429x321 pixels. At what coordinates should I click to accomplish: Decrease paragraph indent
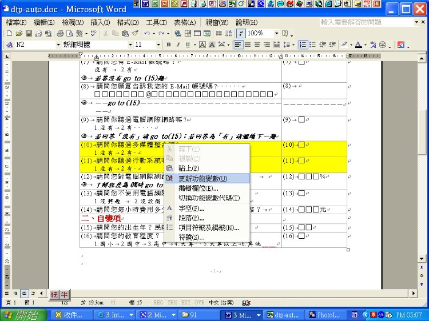pos(323,45)
